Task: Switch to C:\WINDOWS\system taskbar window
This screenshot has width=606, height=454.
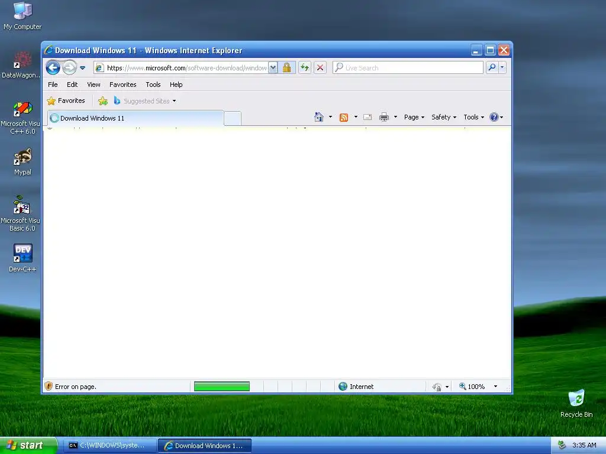Action: 109,446
